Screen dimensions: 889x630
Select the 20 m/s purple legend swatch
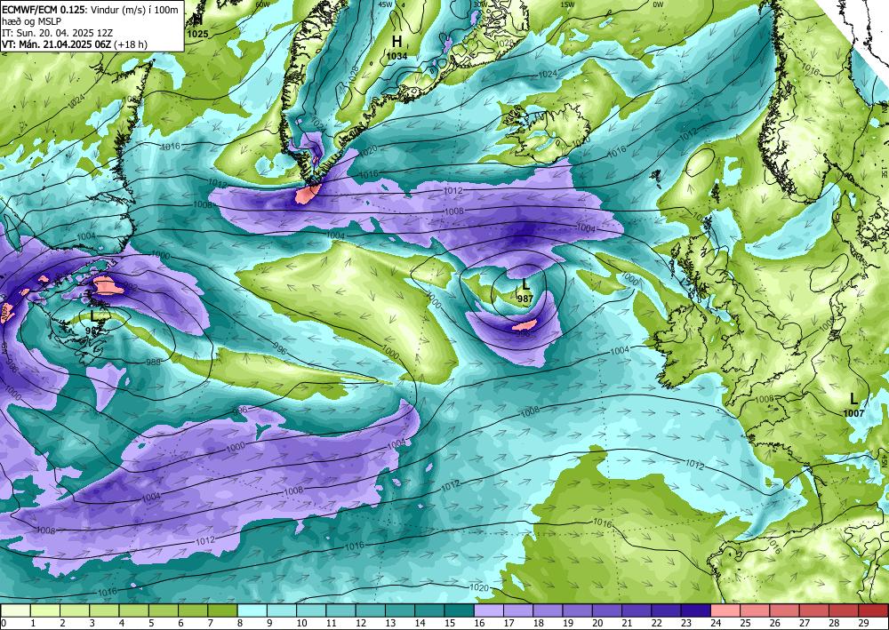(607, 610)
